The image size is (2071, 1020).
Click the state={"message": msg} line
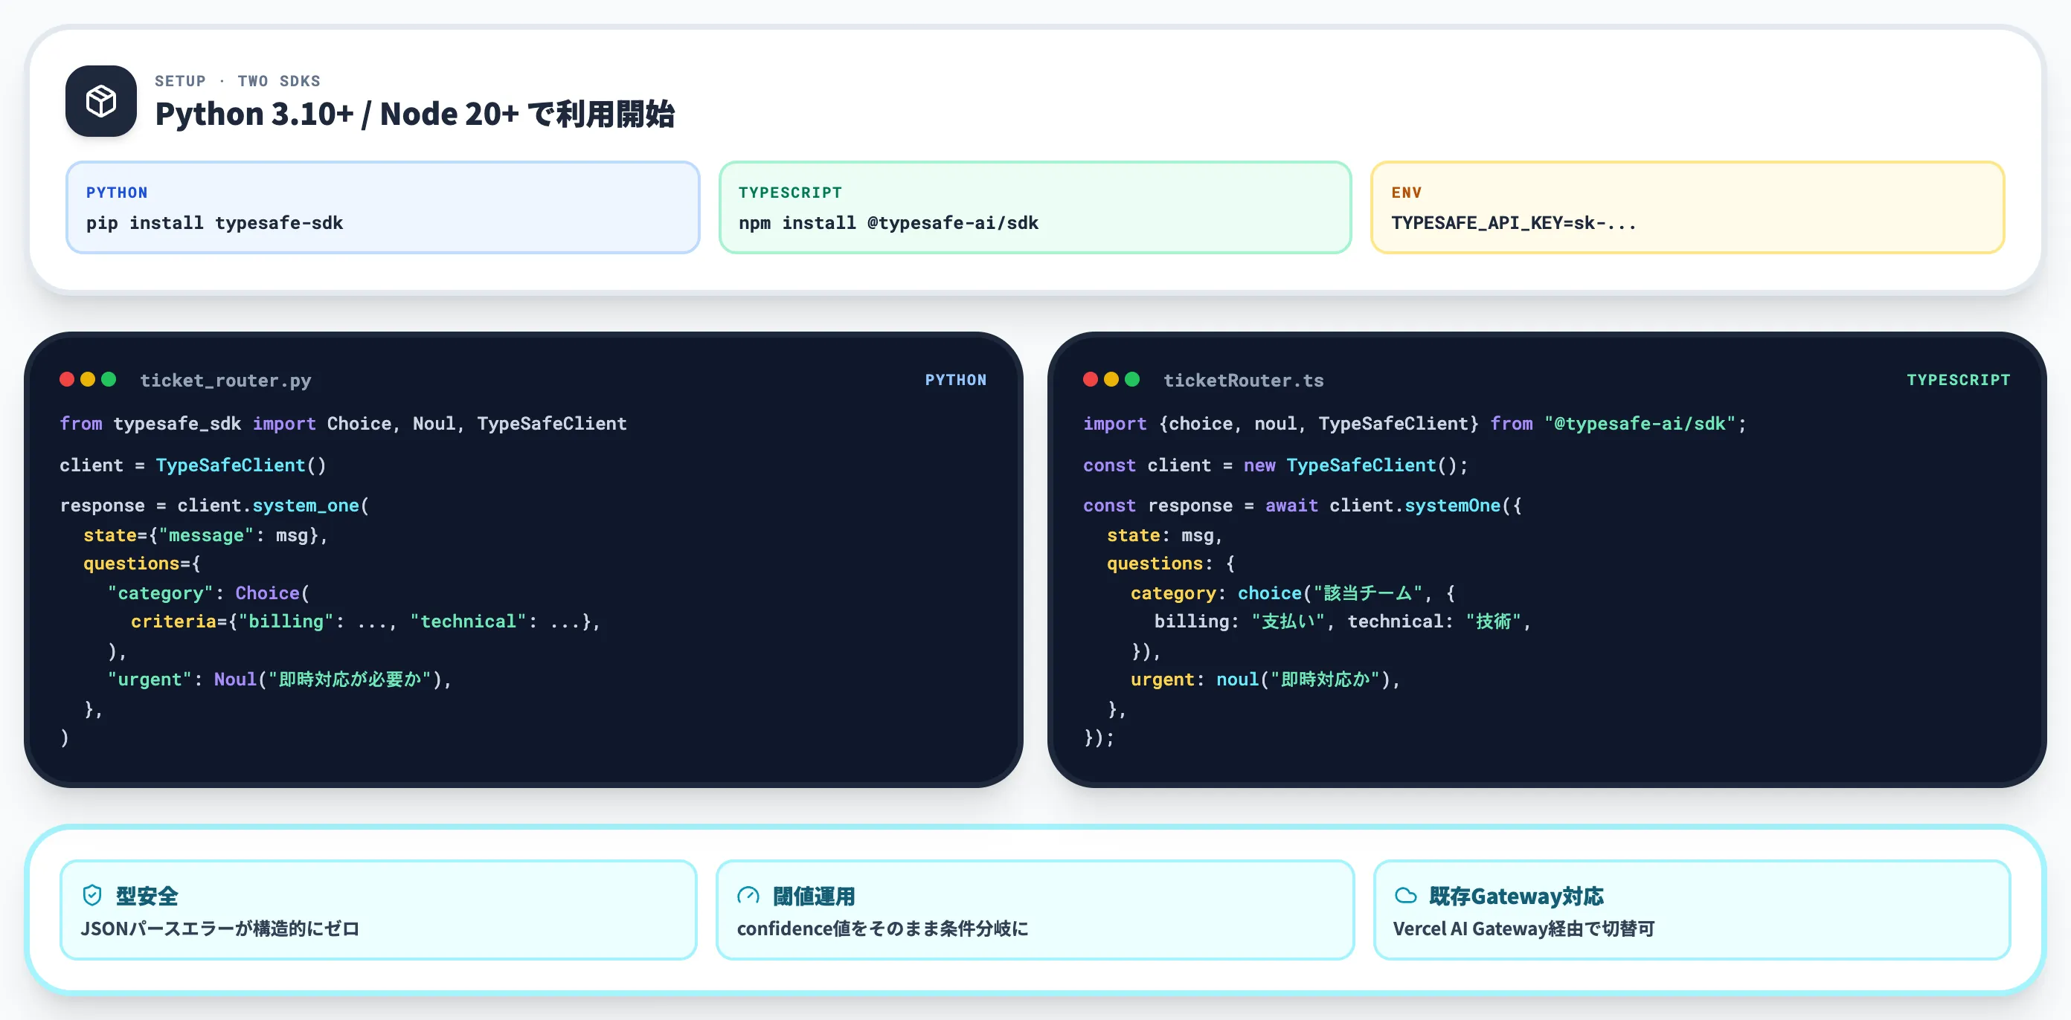pyautogui.click(x=205, y=535)
